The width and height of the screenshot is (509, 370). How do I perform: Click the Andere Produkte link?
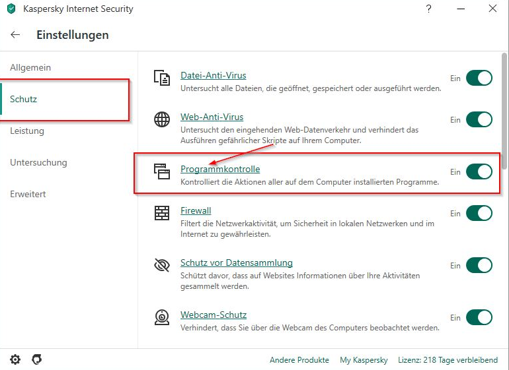(299, 360)
